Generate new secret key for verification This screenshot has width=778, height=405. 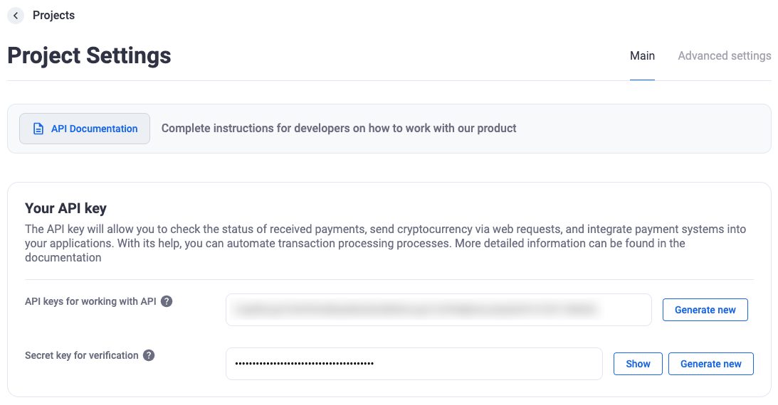tap(711, 364)
